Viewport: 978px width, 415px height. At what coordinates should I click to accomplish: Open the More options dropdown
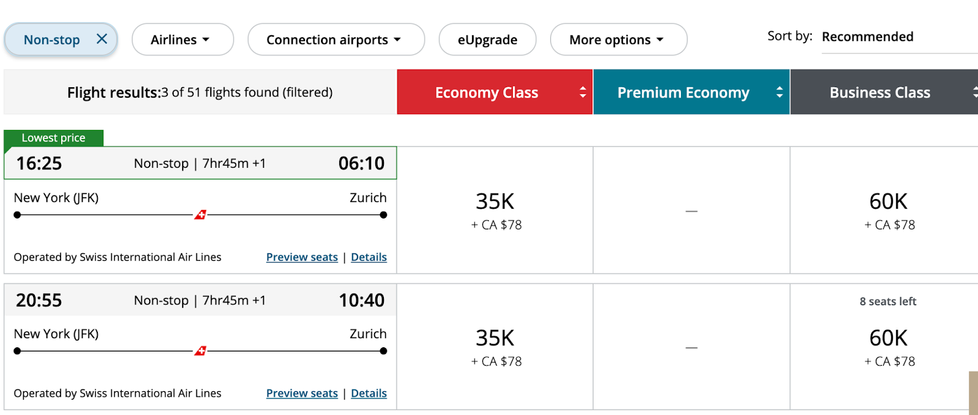[x=618, y=40]
